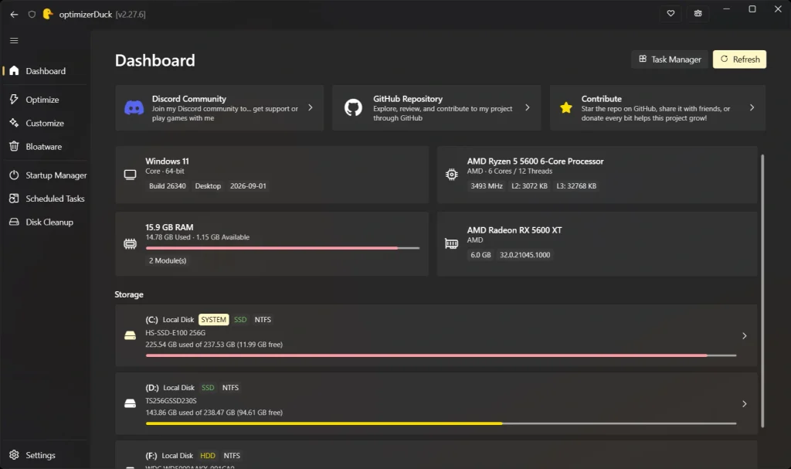Select Bloatware in the sidebar
Viewport: 791px width, 469px height.
click(46, 146)
